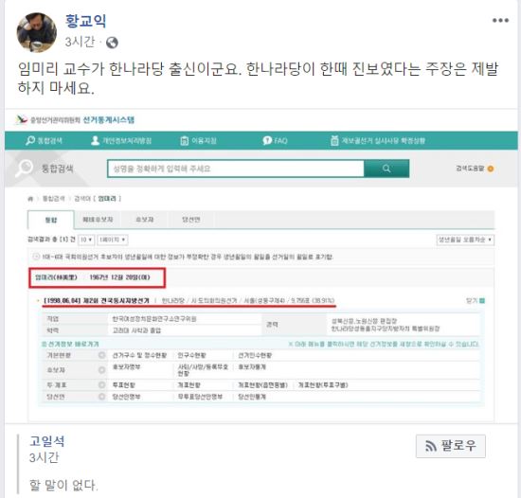
Task: Click the globe public visibility icon
Action: 112,43
